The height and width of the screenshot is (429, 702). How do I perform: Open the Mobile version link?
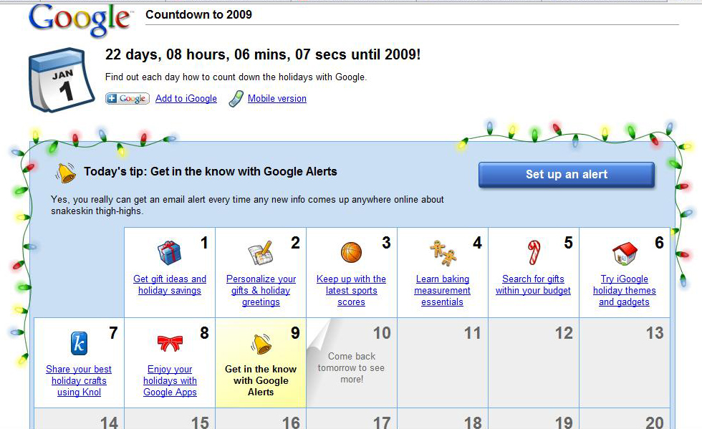click(x=277, y=99)
